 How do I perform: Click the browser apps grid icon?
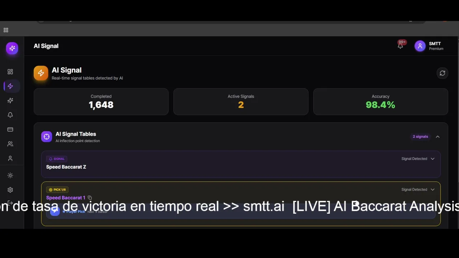click(6, 30)
